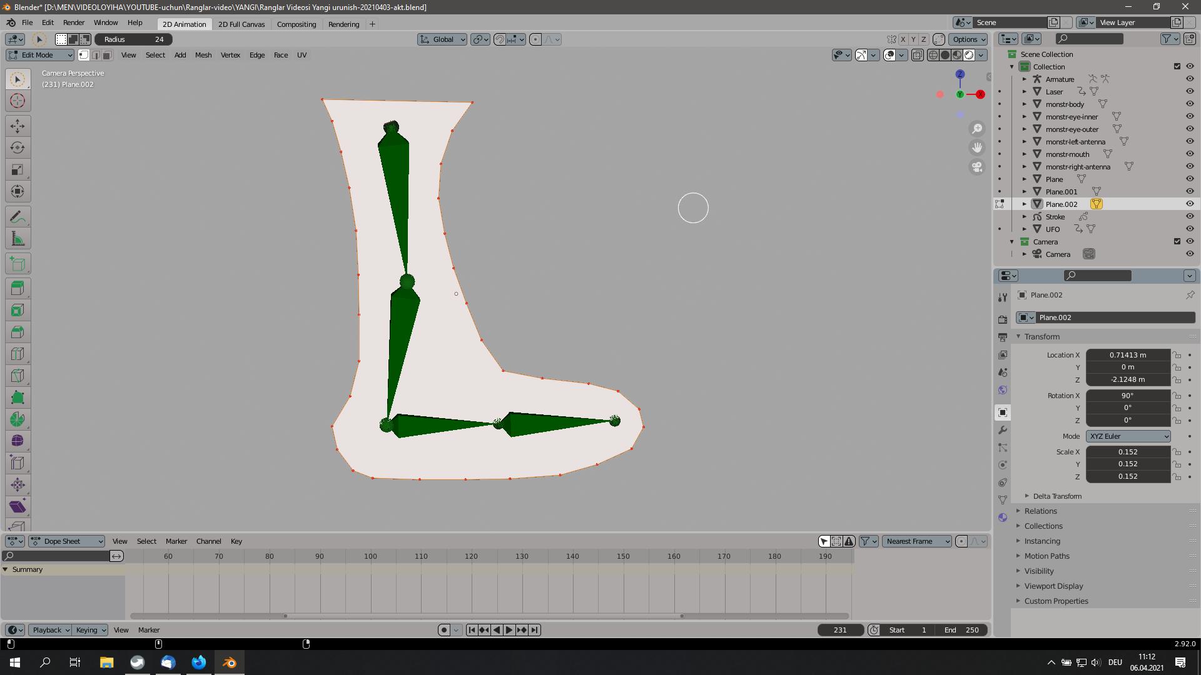The height and width of the screenshot is (675, 1201).
Task: Toggle X-ray display in viewport header
Action: (918, 55)
